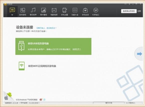Click the 注册 register link
This screenshot has width=145, height=107.
139,11
